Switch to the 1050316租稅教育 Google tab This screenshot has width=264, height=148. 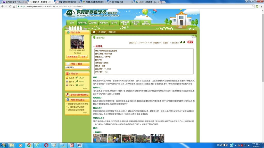click(148, 2)
